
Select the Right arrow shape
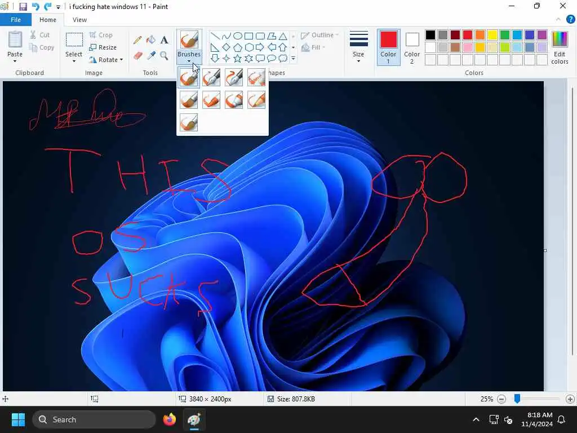pyautogui.click(x=260, y=47)
